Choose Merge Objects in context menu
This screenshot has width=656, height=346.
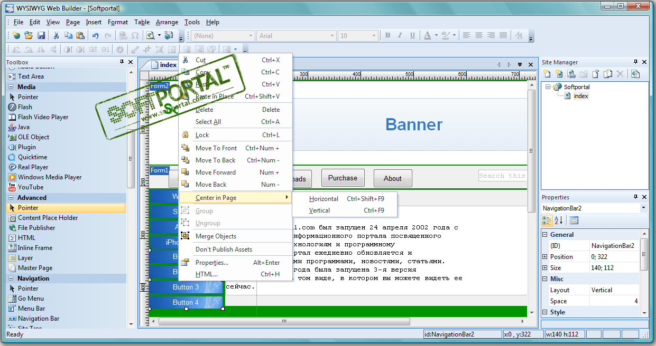click(x=235, y=236)
